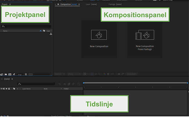This screenshot has width=189, height=117.
Task: Click the 0:00:00:00 preview time display
Action: coord(131,74)
